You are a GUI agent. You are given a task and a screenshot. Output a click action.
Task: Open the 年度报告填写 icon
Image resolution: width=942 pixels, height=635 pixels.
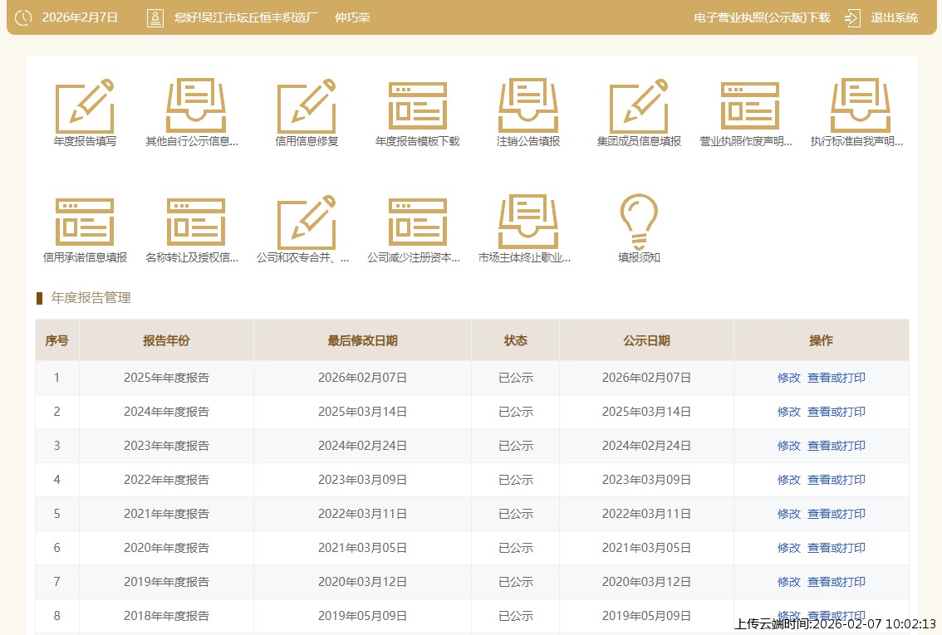tap(85, 106)
